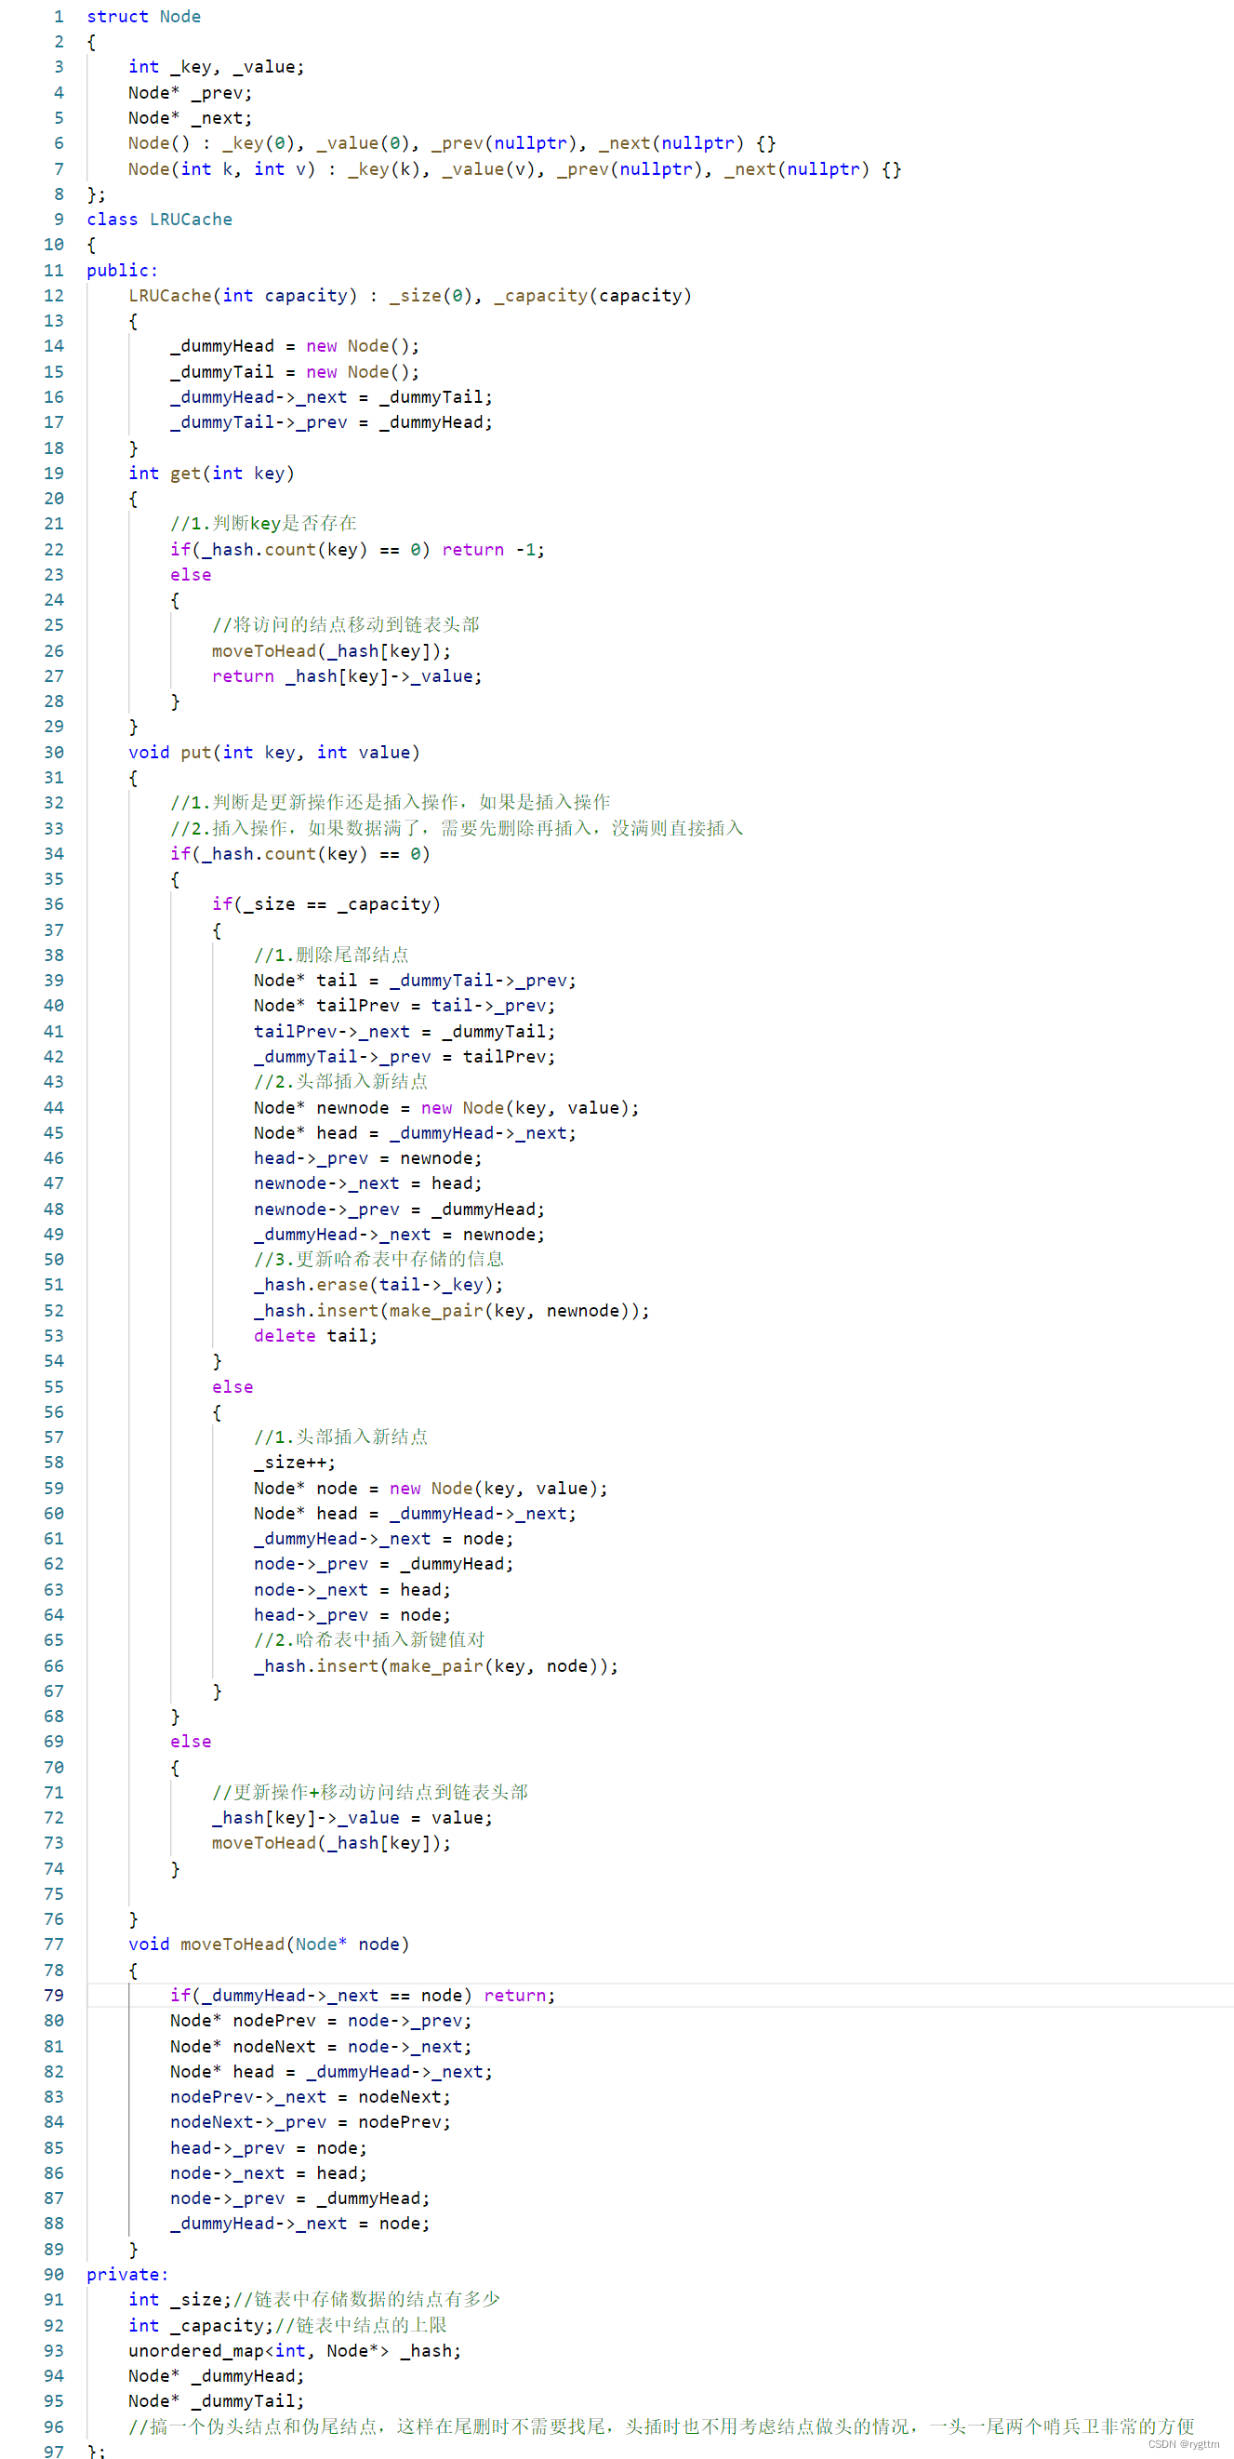The height and width of the screenshot is (2459, 1234).
Task: Click the 'private:' access specifier
Action: [128, 2275]
